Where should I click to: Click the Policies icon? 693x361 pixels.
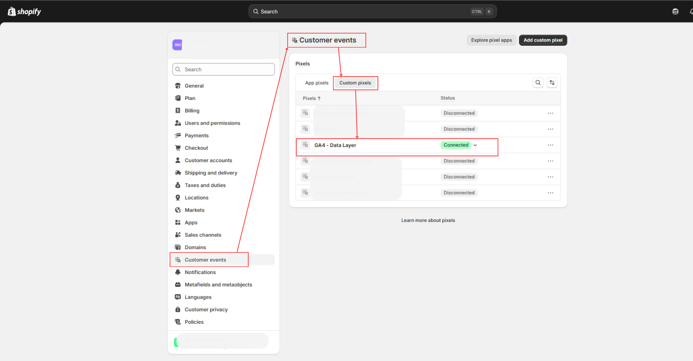click(178, 322)
